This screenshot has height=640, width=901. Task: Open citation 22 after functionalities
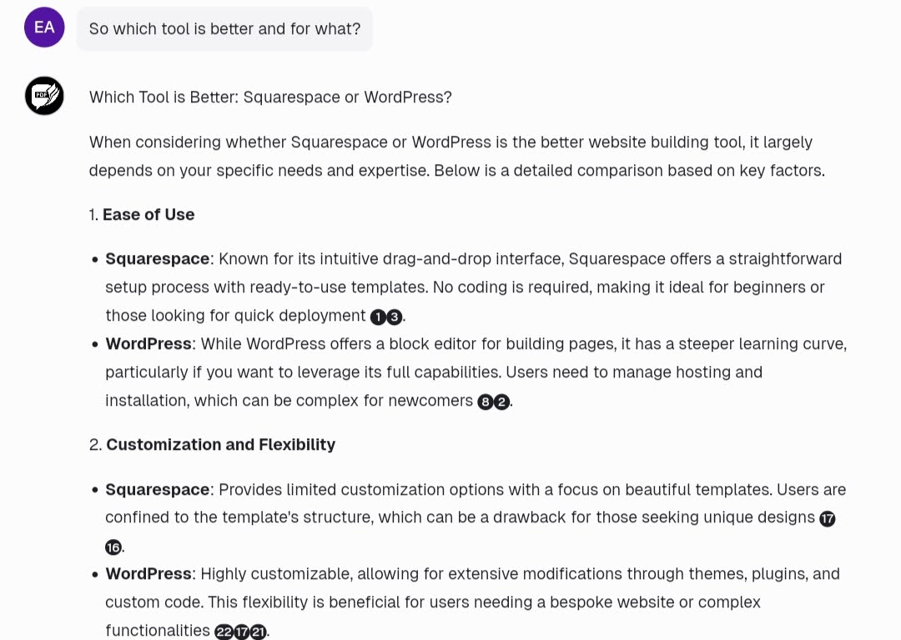(224, 632)
